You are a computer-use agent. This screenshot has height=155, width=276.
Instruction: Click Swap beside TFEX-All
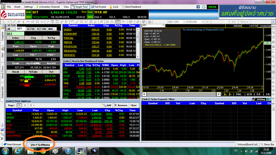90,12
